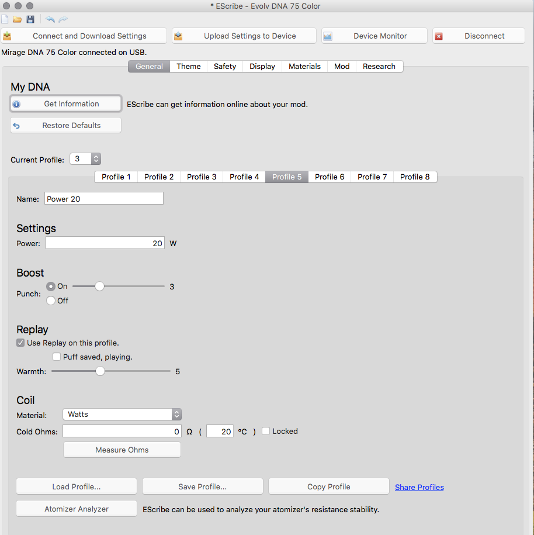Select the Profile 3 tab
This screenshot has height=535, width=534.
point(202,177)
